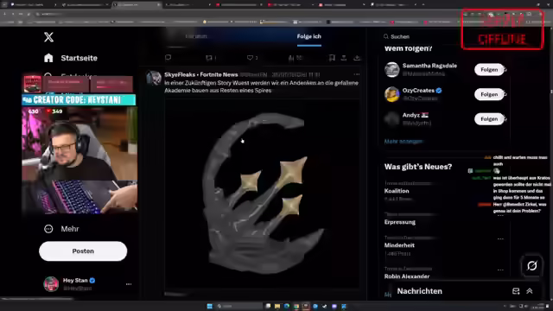
Task: Open the Koalition trend
Action: coord(397,191)
